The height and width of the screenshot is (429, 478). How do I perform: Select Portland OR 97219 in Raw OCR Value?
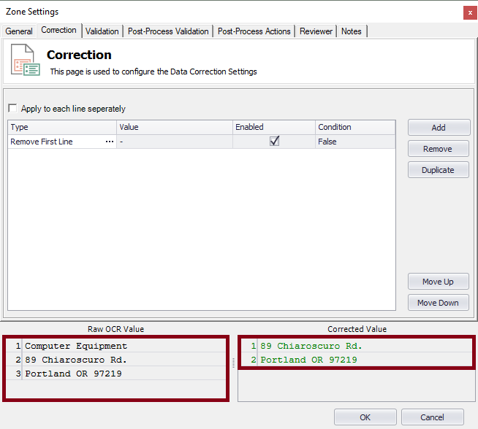(x=73, y=374)
